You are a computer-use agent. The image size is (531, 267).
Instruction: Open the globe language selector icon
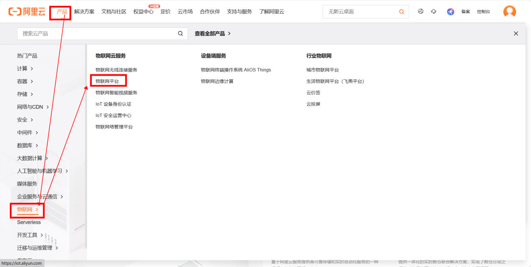pyautogui.click(x=421, y=11)
